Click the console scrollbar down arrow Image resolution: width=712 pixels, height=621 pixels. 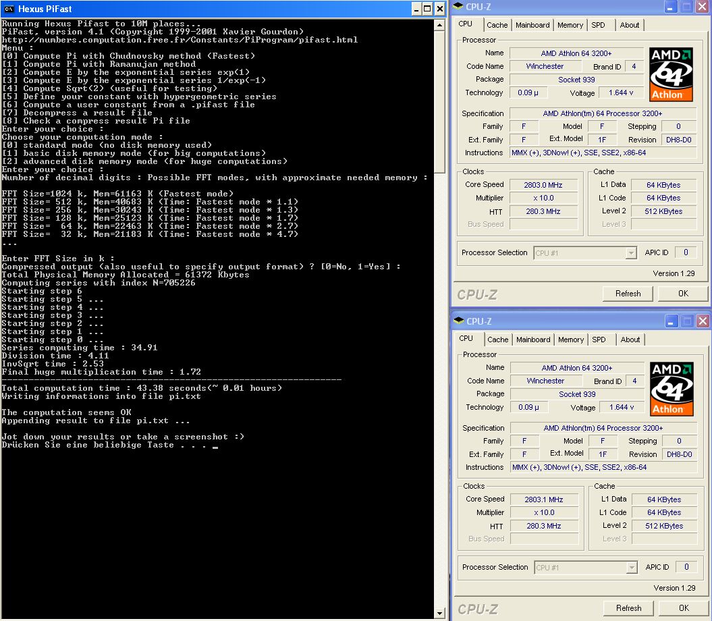440,613
